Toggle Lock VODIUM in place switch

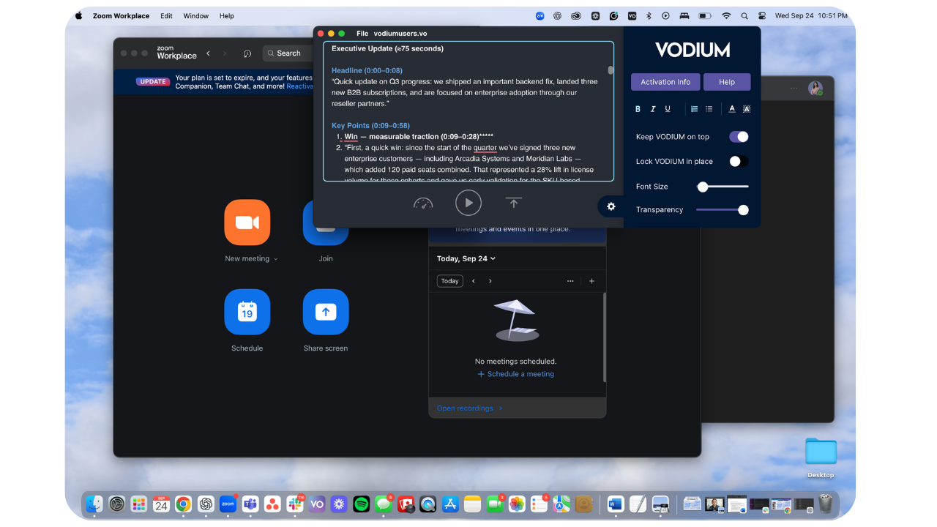click(739, 161)
